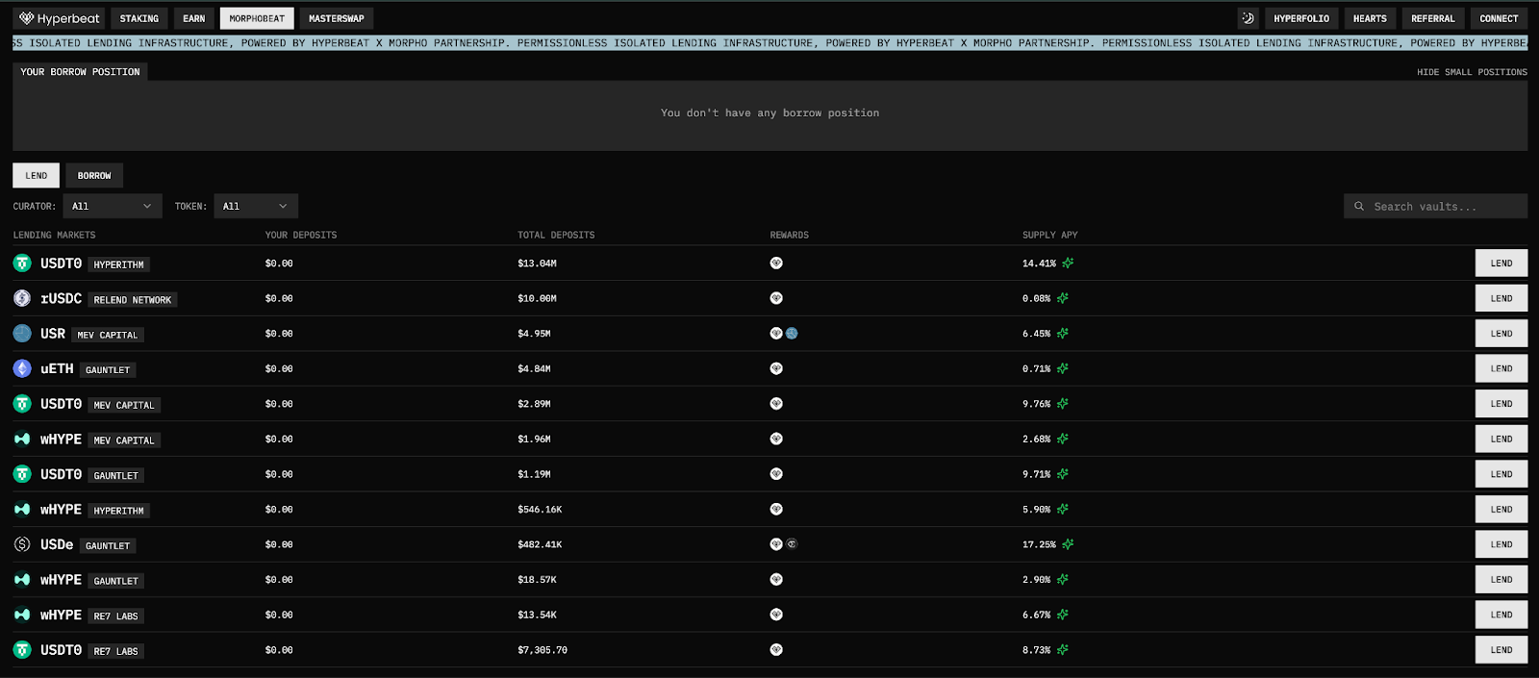This screenshot has height=678, width=1539.
Task: Click the rUSDC token icon
Action: pyautogui.click(x=22, y=299)
